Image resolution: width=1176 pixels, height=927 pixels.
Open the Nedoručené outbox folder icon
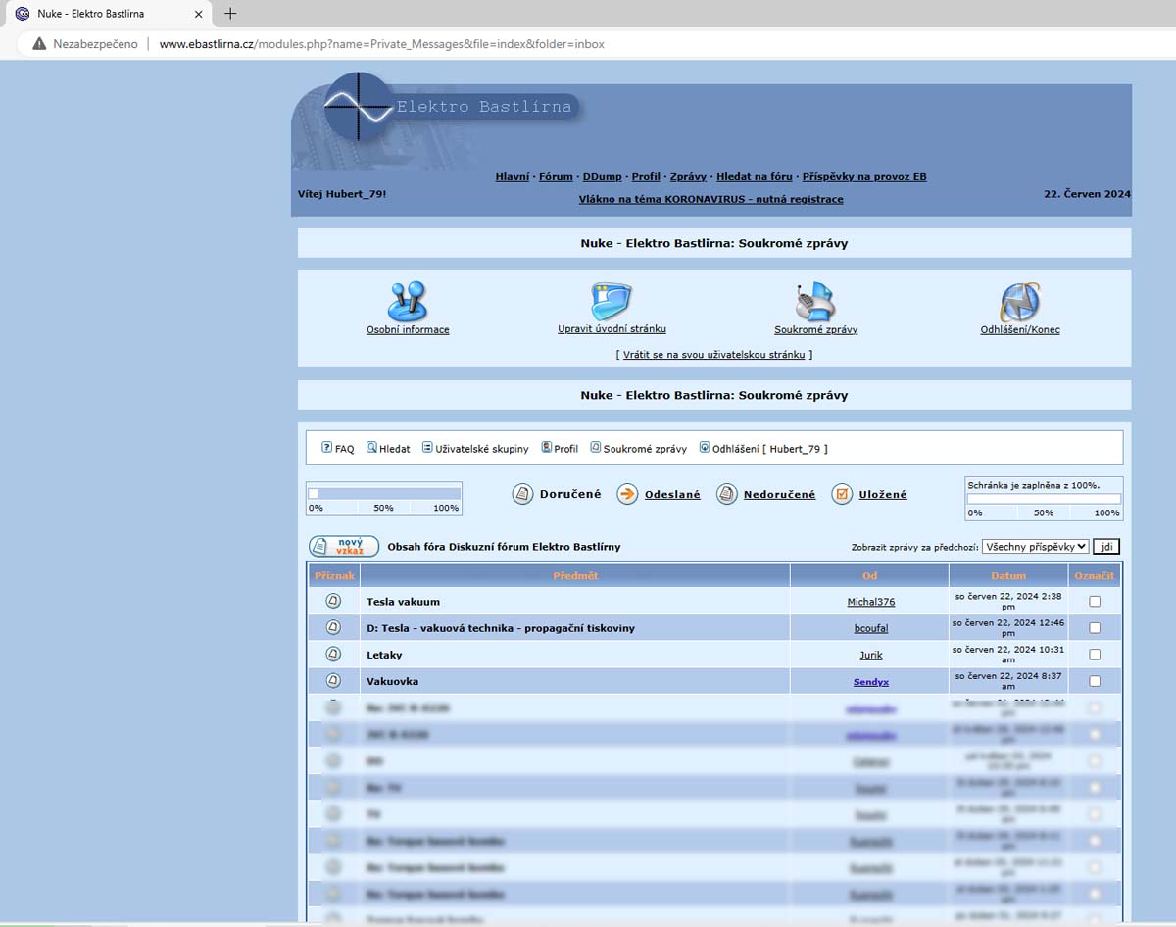726,494
